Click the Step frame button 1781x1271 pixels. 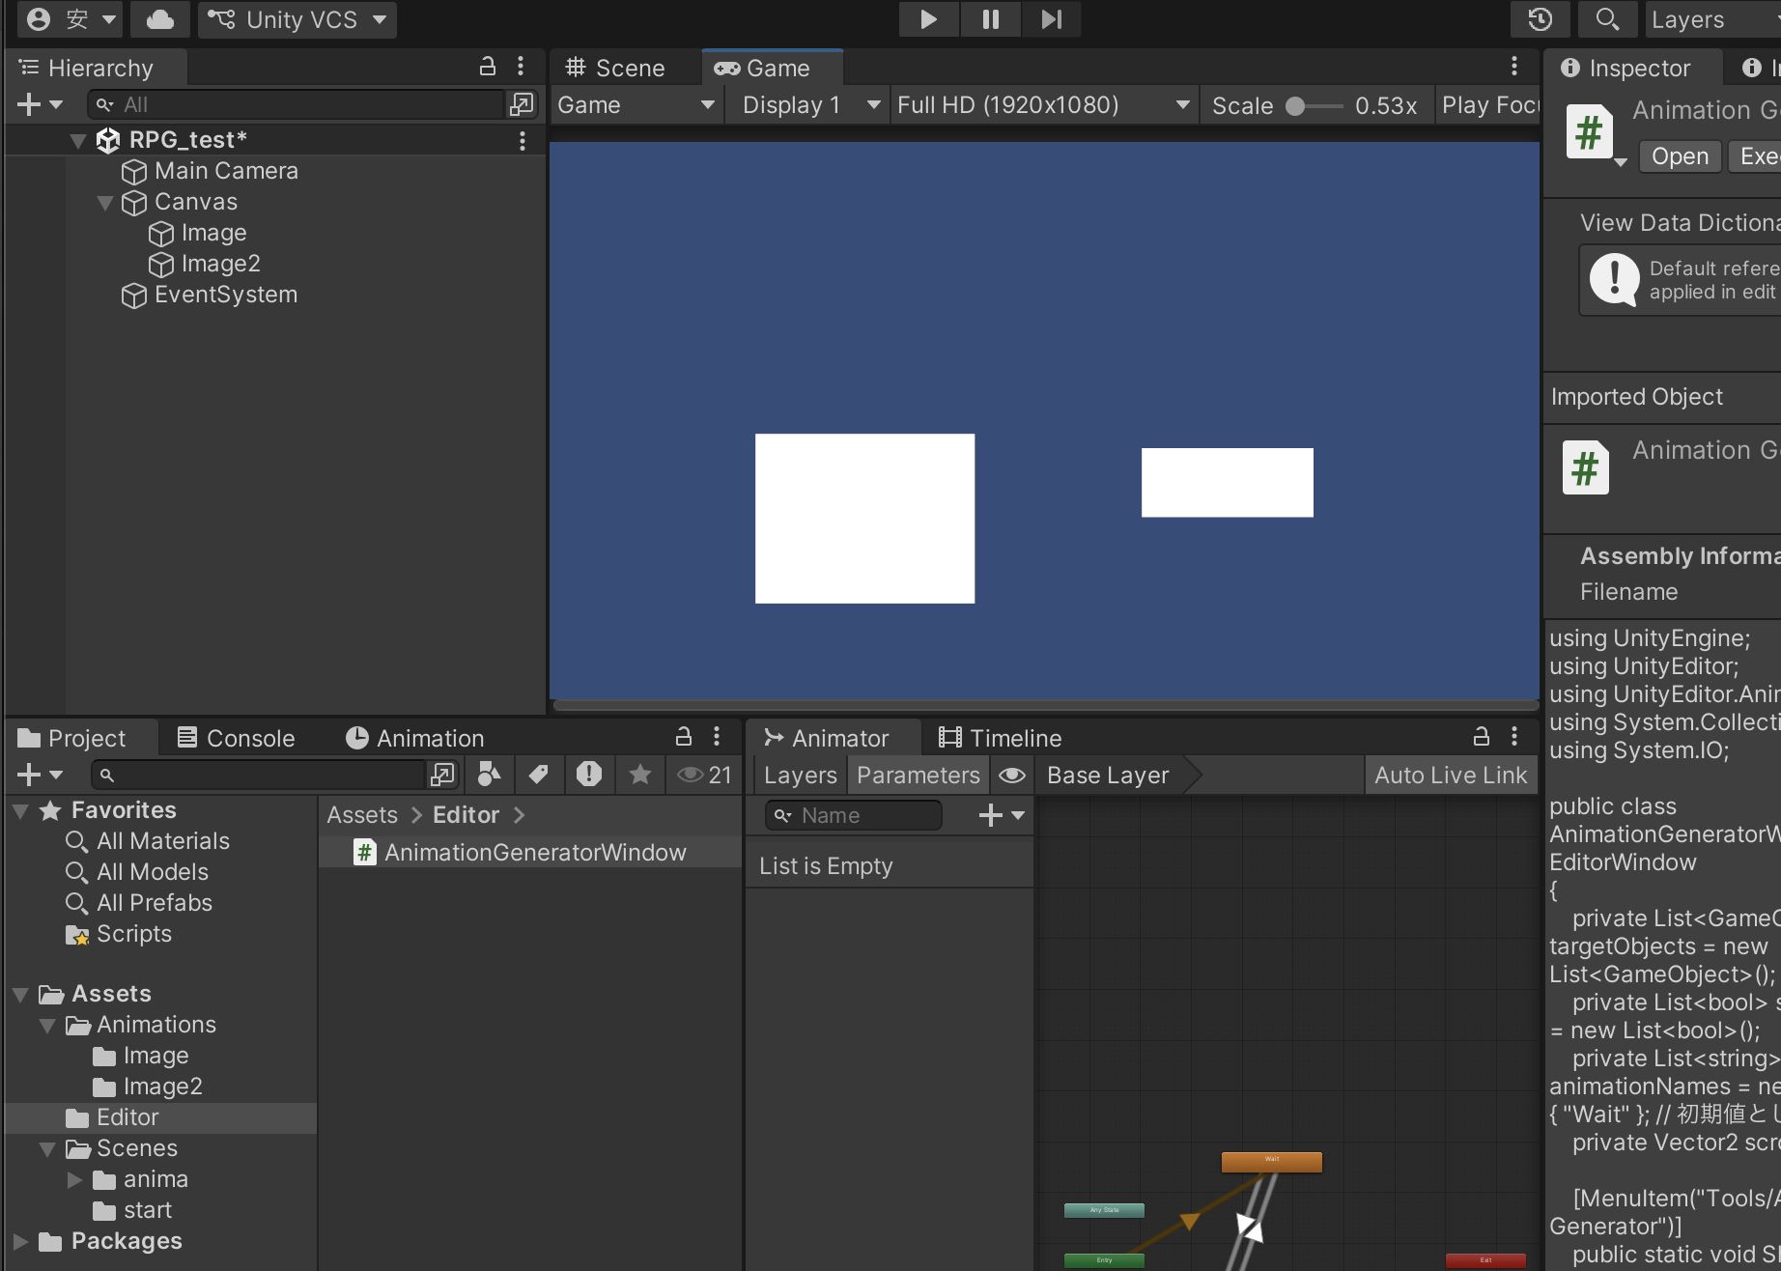point(1051,19)
